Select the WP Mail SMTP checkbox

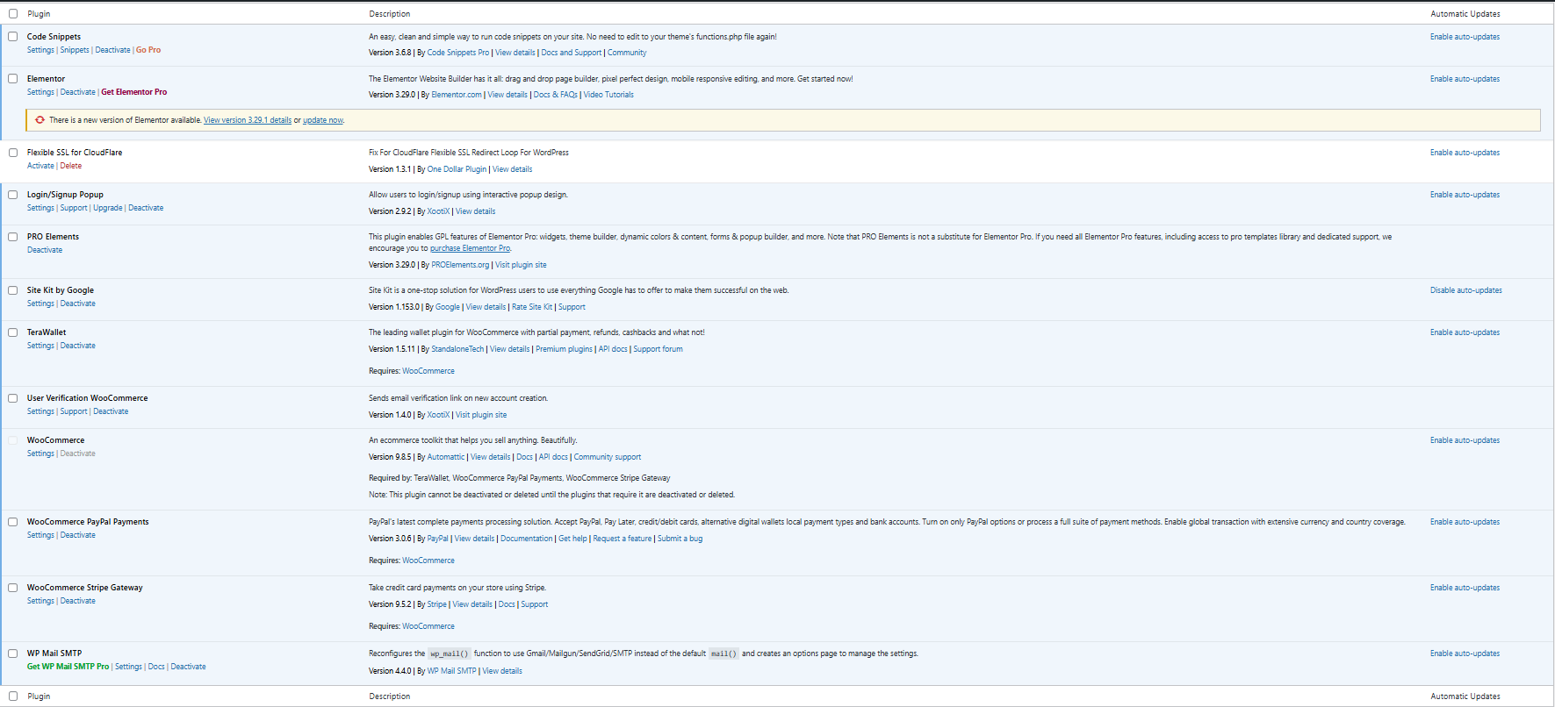[x=13, y=653]
